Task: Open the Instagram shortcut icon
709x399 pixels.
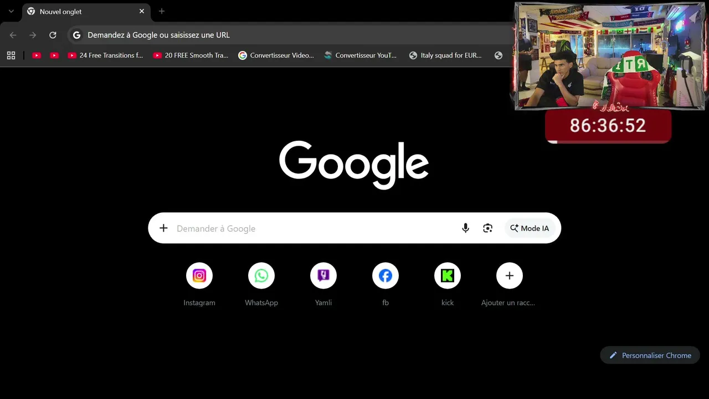Action: 199,275
